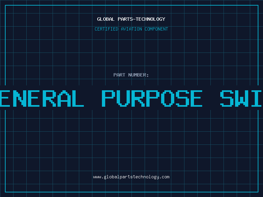Click the large GENERAL PURPOSE SWI banner text
This screenshot has width=263, height=197.
[131, 98]
